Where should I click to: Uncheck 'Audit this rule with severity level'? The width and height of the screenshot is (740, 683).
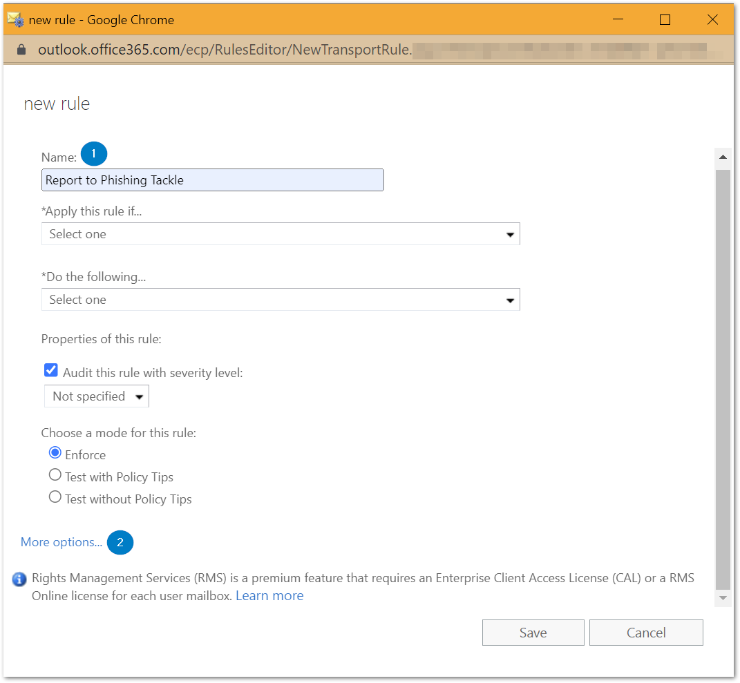coord(51,371)
